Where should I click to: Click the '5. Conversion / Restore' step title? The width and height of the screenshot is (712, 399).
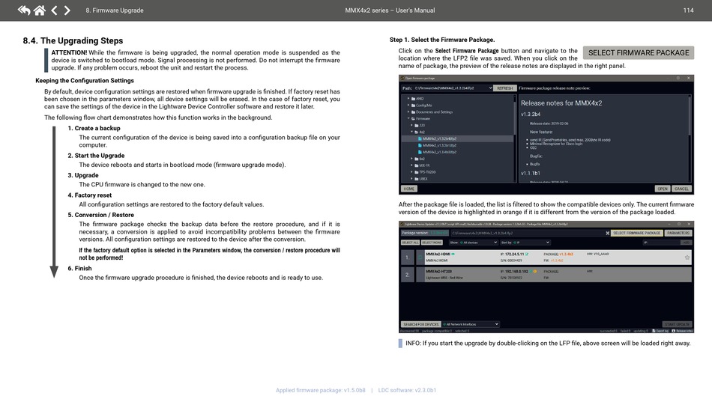(101, 215)
